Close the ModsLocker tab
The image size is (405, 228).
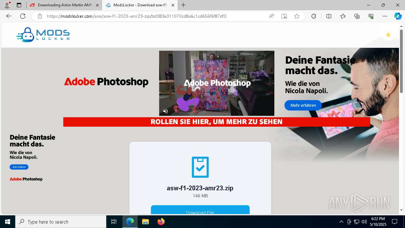[x=173, y=5]
